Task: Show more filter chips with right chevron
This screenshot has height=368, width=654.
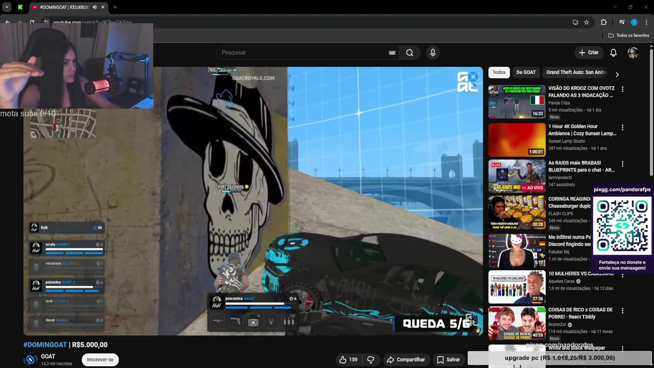Action: (x=617, y=75)
